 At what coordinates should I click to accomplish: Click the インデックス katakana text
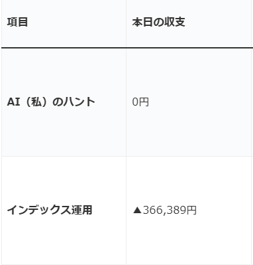pyautogui.click(x=39, y=210)
